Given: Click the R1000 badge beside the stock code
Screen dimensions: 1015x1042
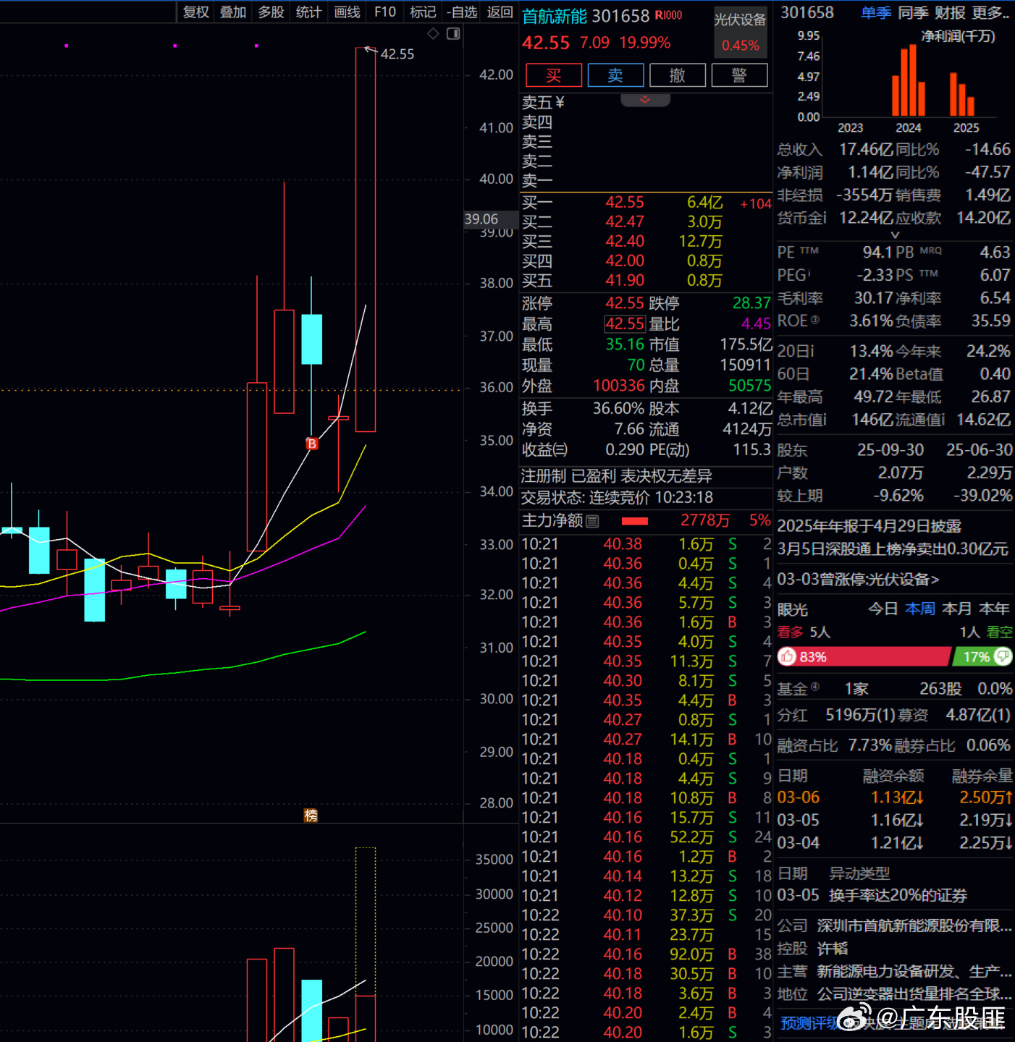Looking at the screenshot, I should pos(668,15).
